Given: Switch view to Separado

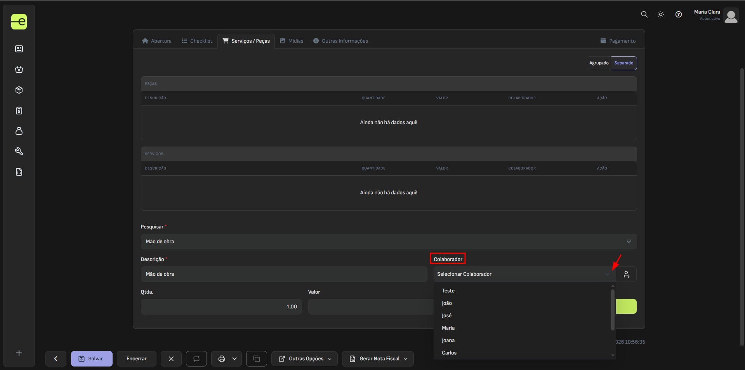Looking at the screenshot, I should (623, 63).
